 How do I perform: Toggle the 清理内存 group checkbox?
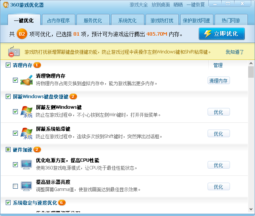pyautogui.click(x=8, y=65)
